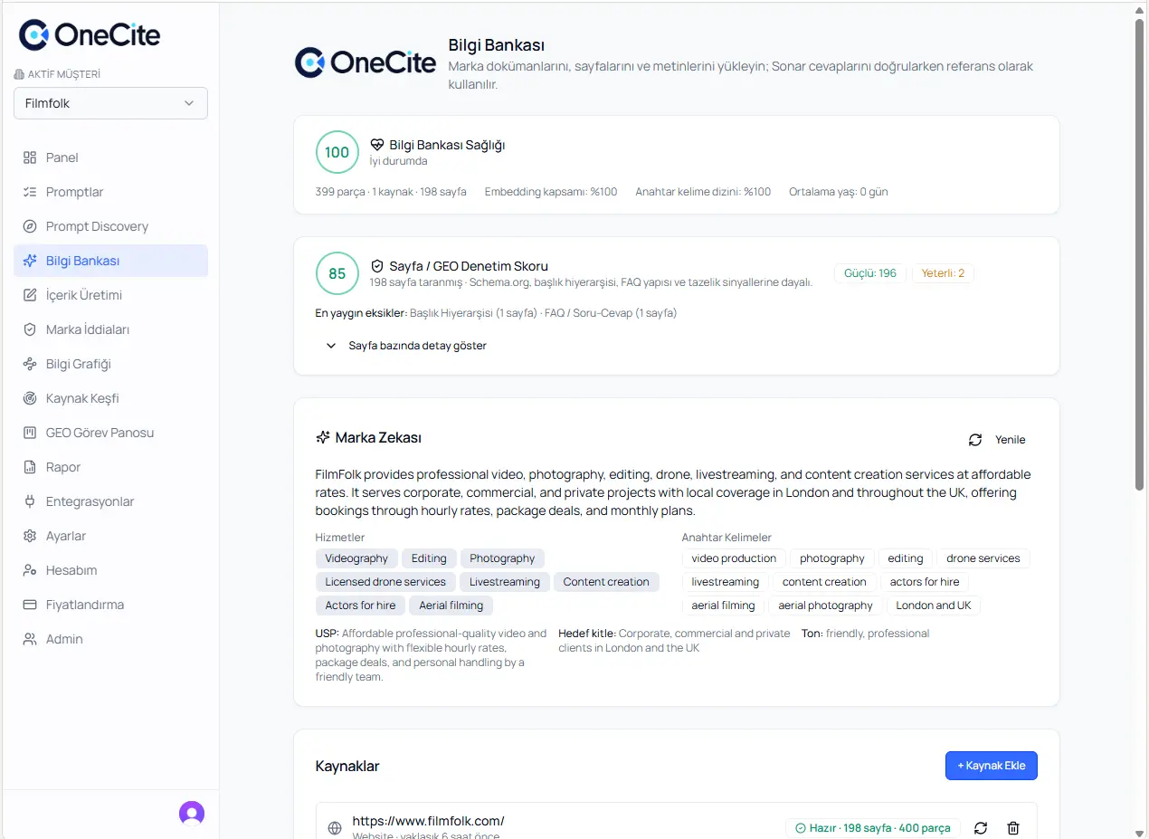Click the Videography service tag
Image resolution: width=1149 pixels, height=839 pixels.
click(356, 558)
